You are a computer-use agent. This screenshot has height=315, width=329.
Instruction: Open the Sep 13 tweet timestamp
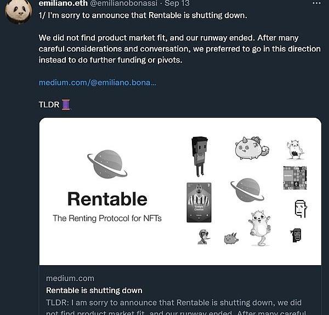coord(177,3)
